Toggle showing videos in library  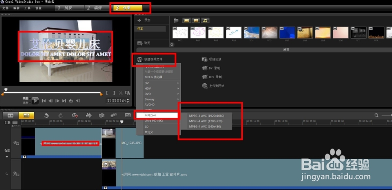187,20
